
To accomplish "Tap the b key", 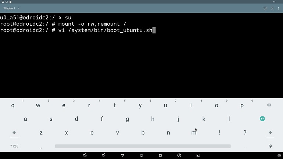I will (x=143, y=133).
